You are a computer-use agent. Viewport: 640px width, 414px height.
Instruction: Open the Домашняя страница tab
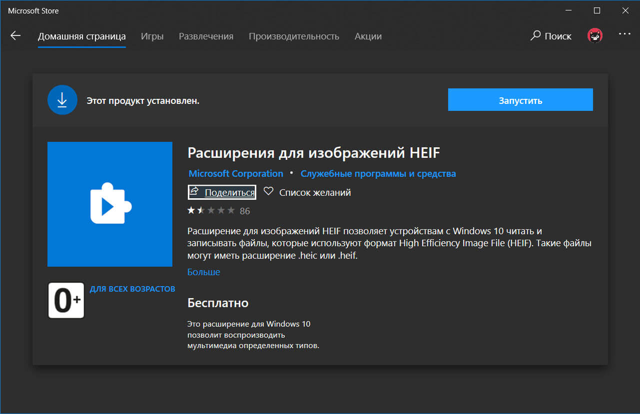82,36
